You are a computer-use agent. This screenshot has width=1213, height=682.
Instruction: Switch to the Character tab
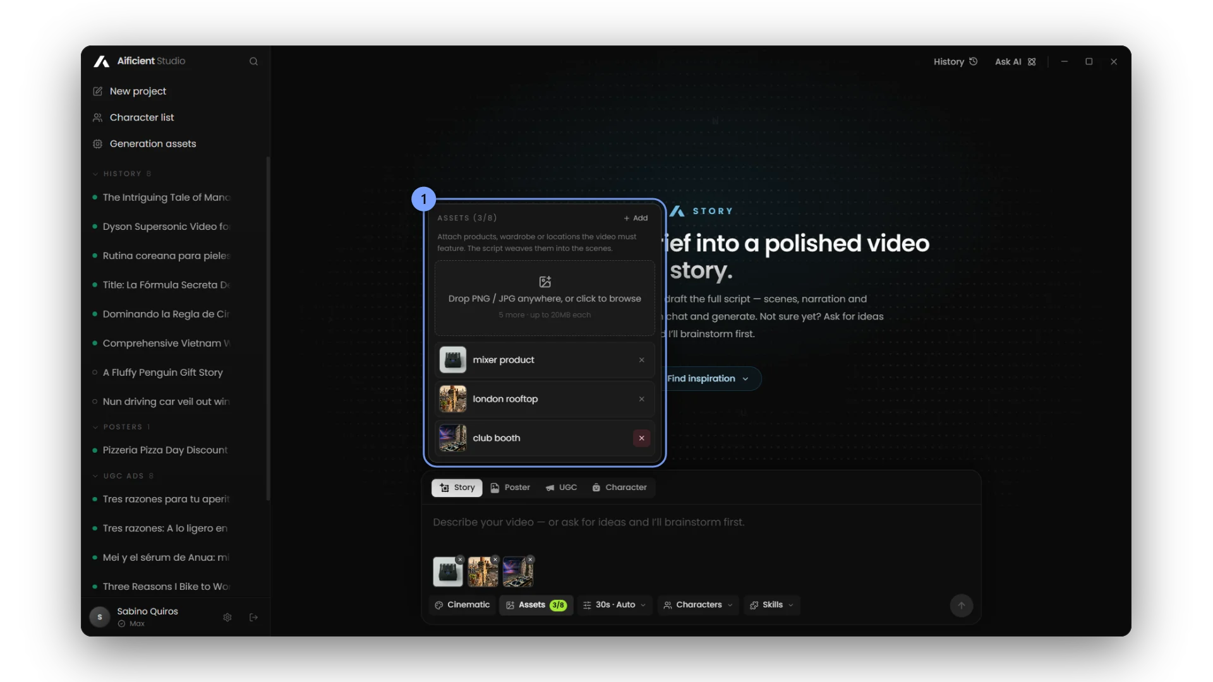[619, 488]
